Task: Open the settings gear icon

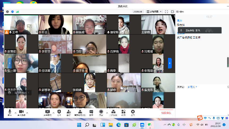Action: tap(133, 112)
